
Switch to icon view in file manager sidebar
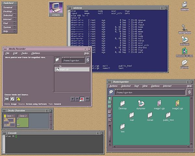pyautogui.click(x=110, y=98)
